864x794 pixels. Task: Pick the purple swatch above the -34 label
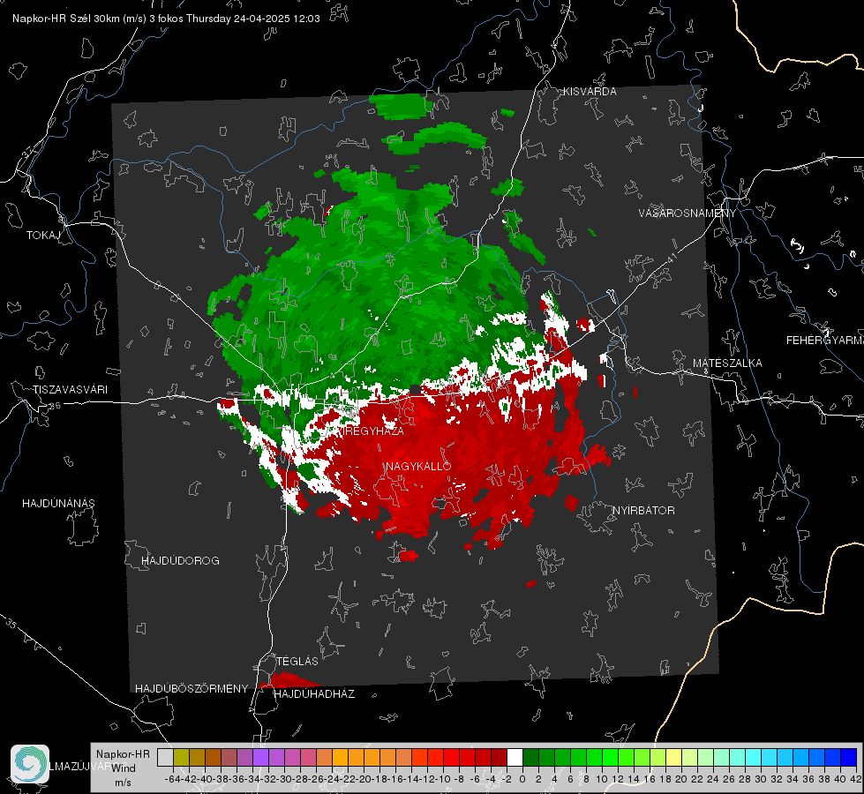[260, 758]
